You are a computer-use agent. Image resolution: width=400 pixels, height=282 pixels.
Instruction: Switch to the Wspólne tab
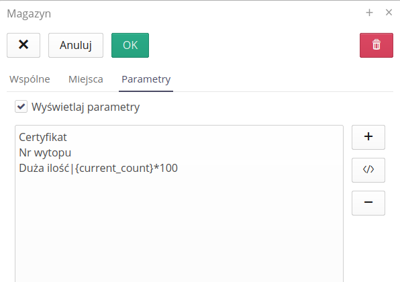(30, 79)
